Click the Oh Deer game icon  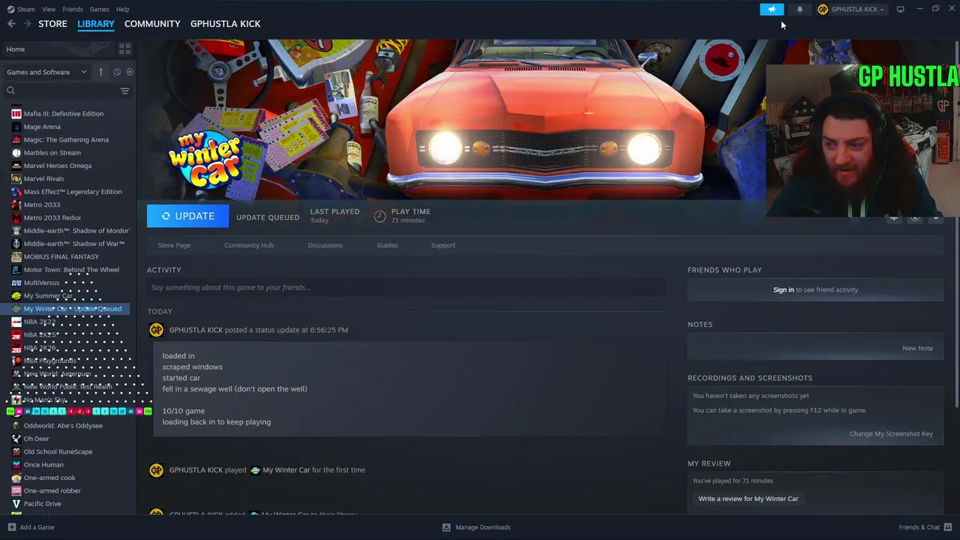[16, 439]
